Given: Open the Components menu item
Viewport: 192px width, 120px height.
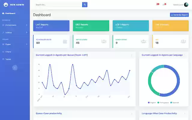Looking at the screenshot, I should [x=15, y=25].
